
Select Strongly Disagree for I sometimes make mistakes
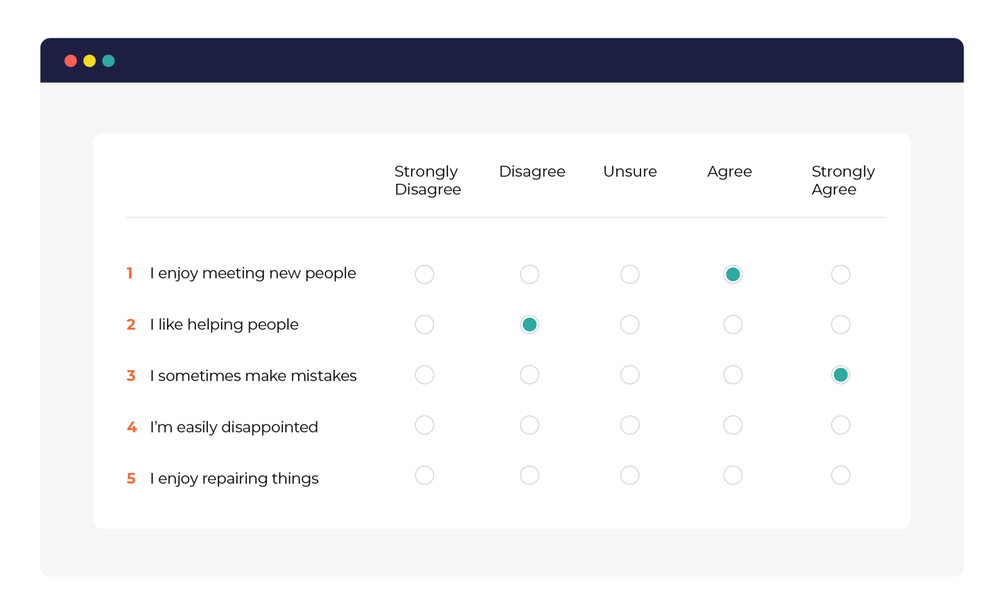[425, 375]
